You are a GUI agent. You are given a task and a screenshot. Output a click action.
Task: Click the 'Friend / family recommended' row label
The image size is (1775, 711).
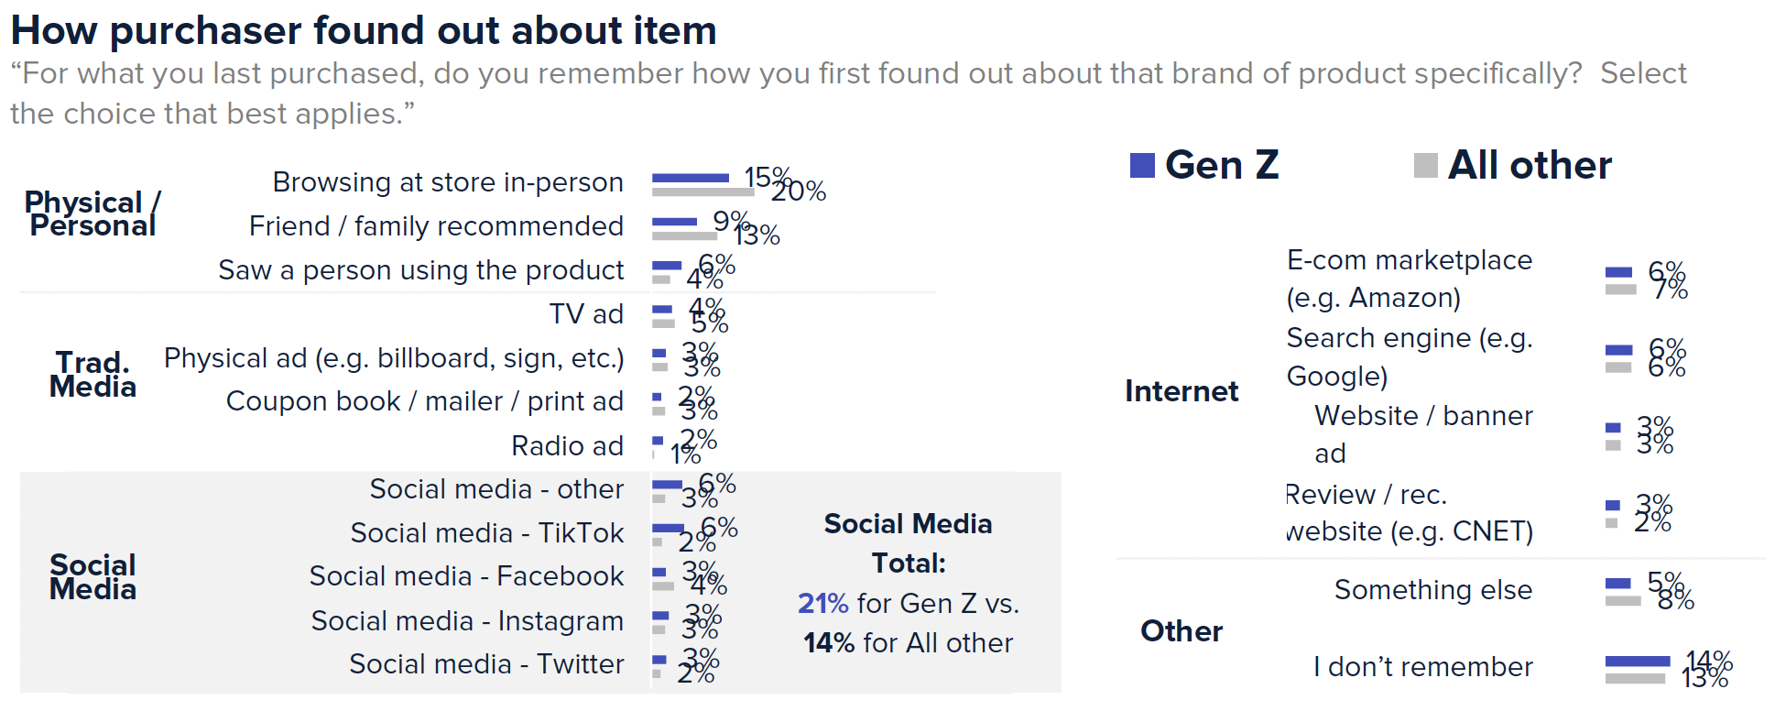(x=436, y=226)
